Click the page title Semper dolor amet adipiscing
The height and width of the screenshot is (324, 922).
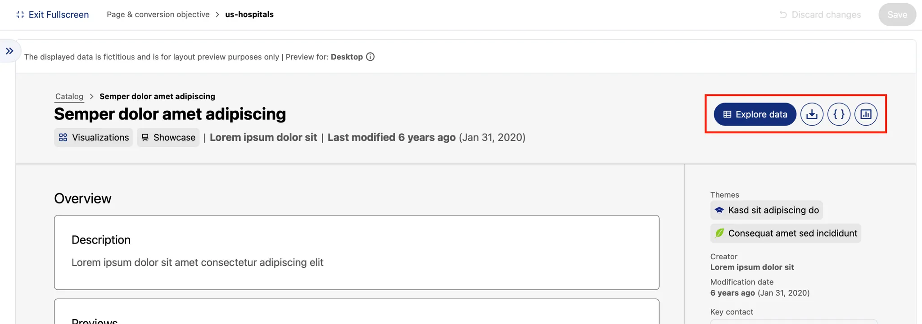170,114
